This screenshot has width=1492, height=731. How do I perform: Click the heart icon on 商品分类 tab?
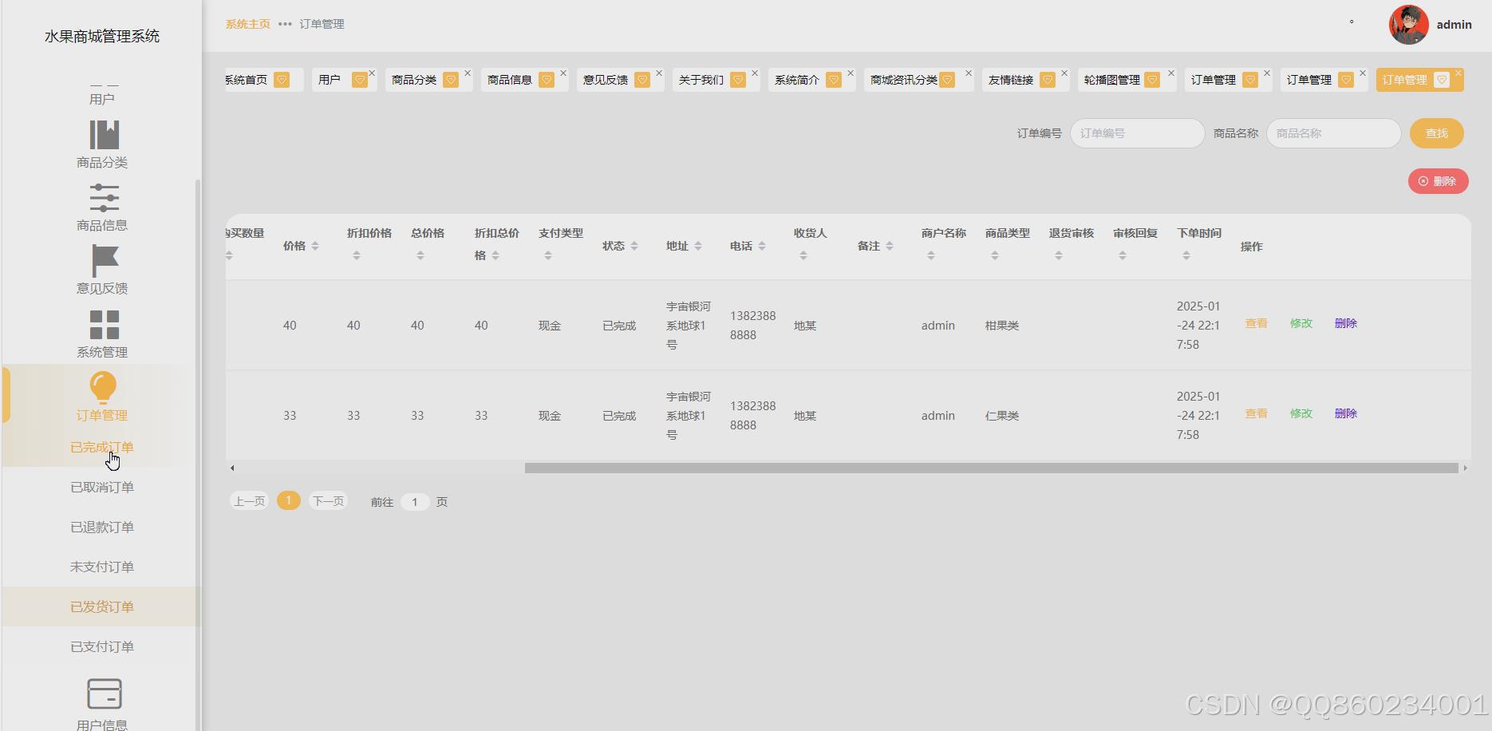[x=451, y=80]
